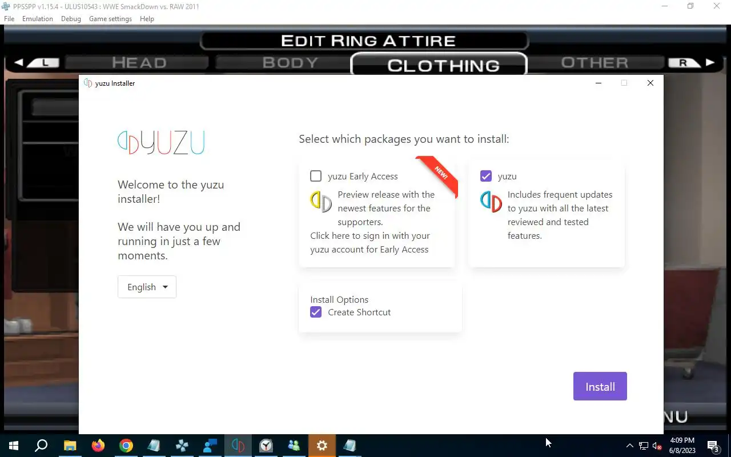Viewport: 731px width, 457px height.
Task: Click 'Preview release with the newest features' text
Action: coord(386,208)
